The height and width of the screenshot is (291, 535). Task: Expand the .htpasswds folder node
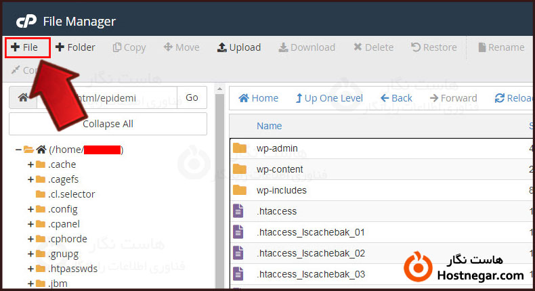point(30,269)
